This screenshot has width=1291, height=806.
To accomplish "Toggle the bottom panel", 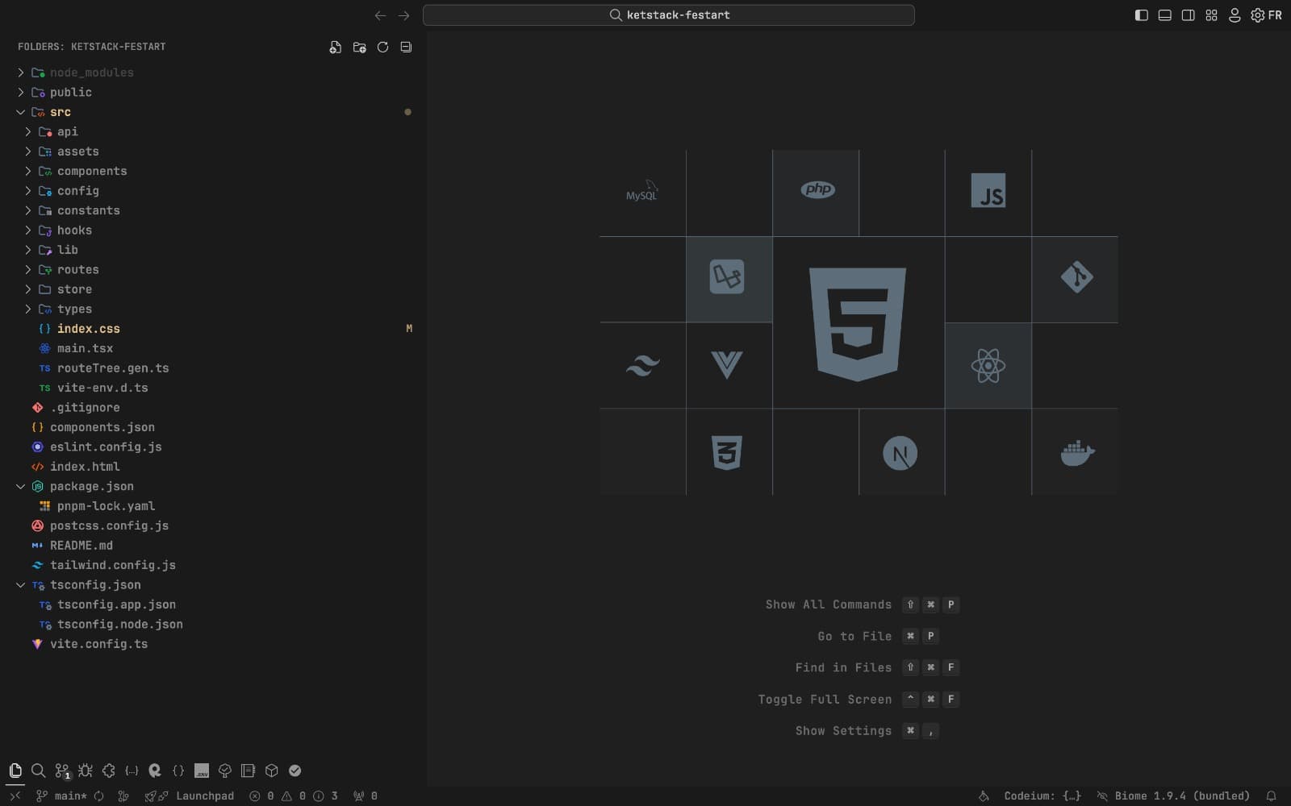I will [1164, 15].
